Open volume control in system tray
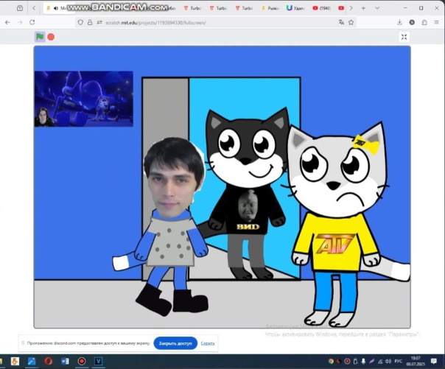Screen dimensions: 445x369 (x=388, y=362)
